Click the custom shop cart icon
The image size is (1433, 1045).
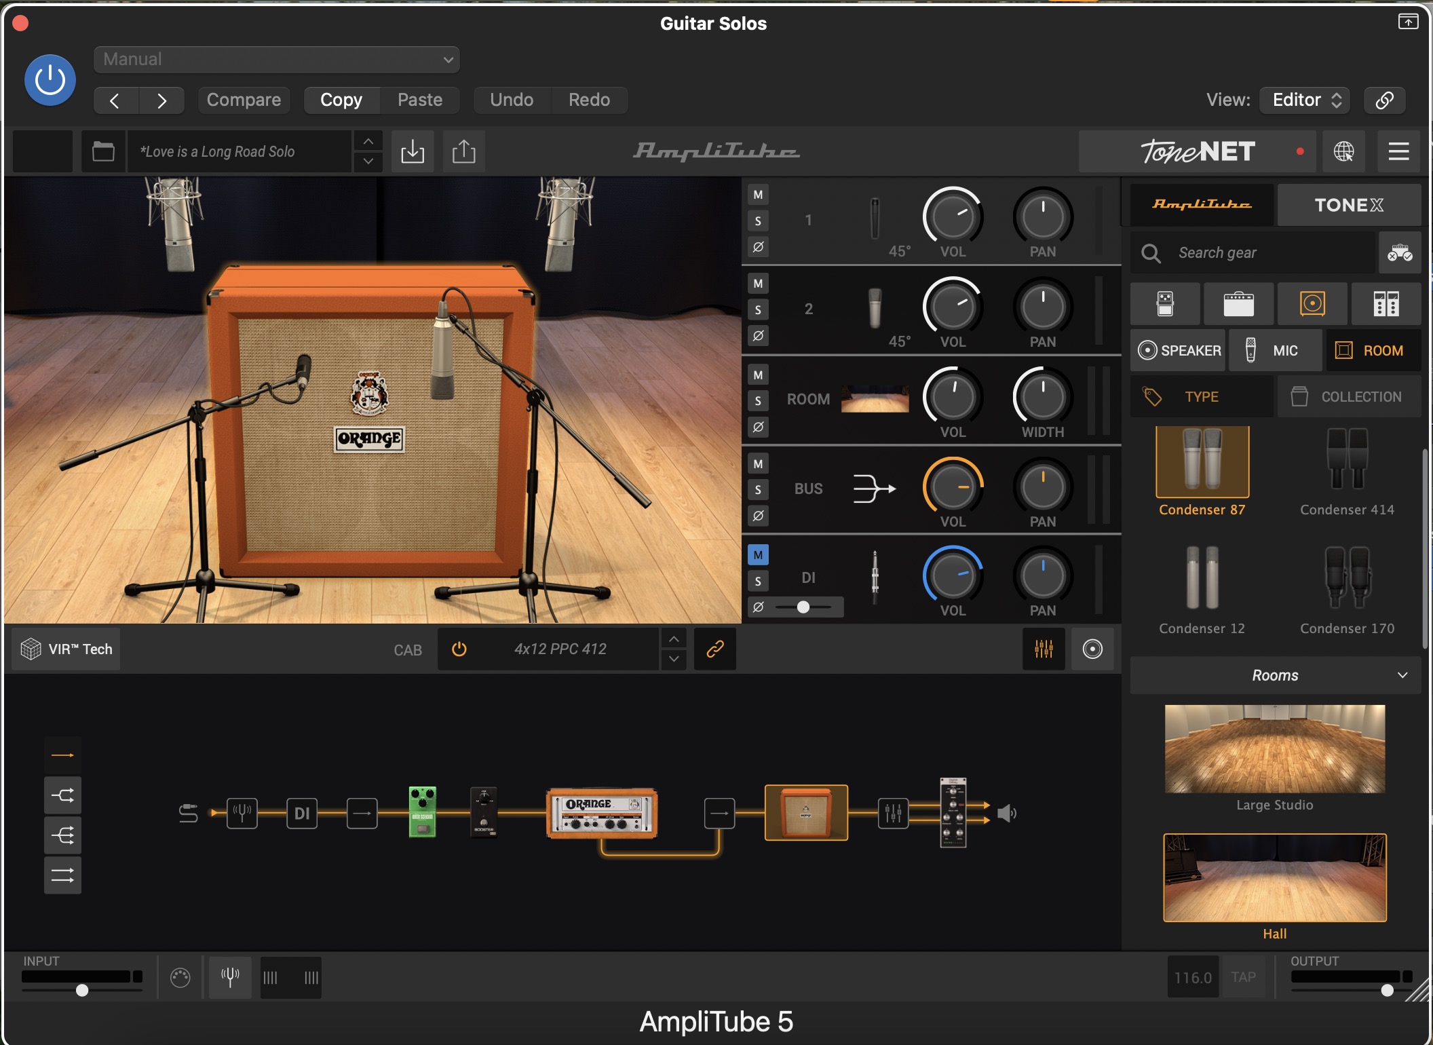pos(1400,253)
